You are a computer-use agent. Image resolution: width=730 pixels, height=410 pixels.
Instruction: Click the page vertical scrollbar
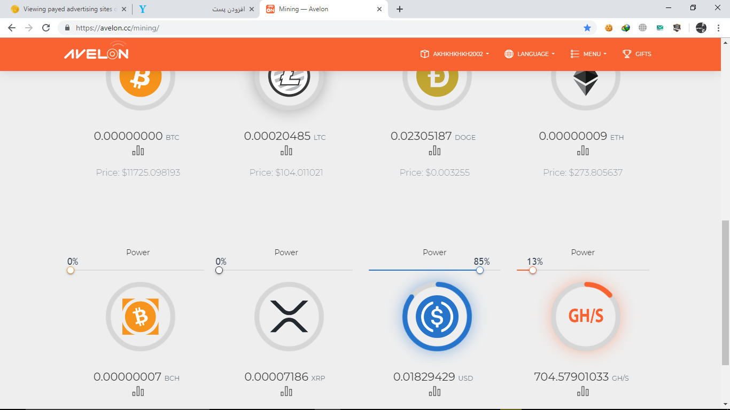pos(725,293)
